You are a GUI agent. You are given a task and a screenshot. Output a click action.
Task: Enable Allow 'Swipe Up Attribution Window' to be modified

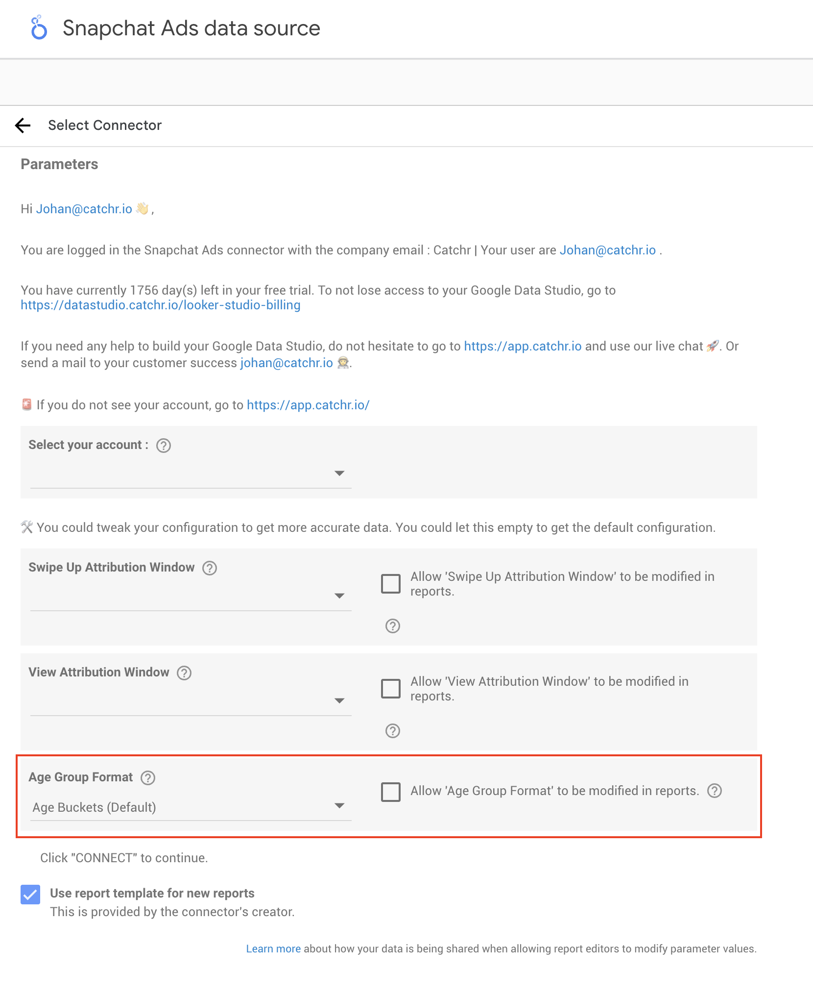[391, 584]
